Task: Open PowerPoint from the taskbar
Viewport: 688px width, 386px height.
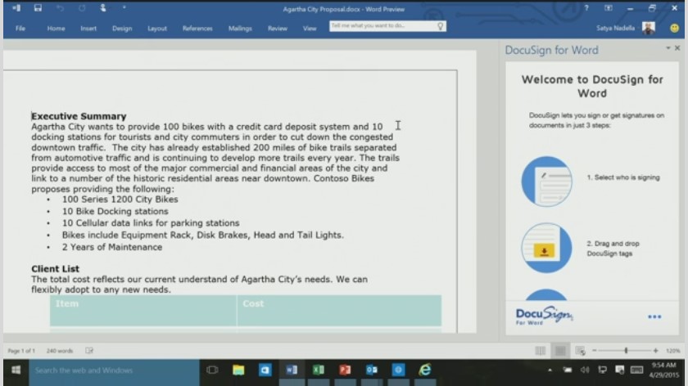Action: [x=345, y=370]
